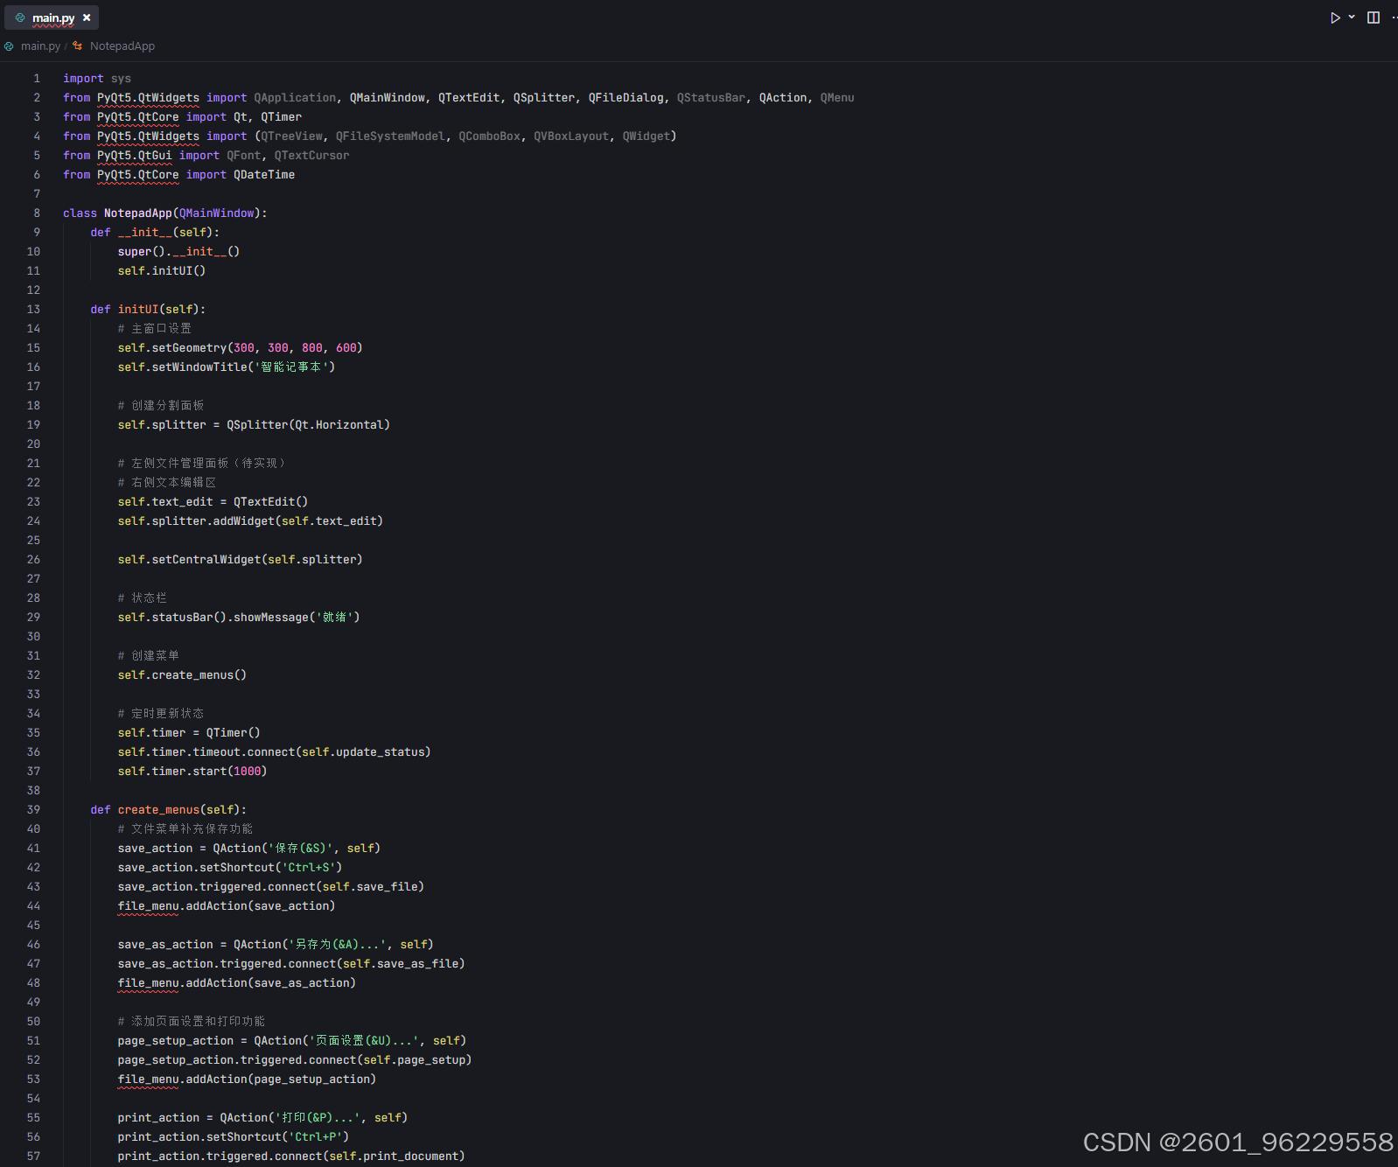Screen dimensions: 1398x1167
Task: Click QComboBox in the import
Action: tap(489, 136)
